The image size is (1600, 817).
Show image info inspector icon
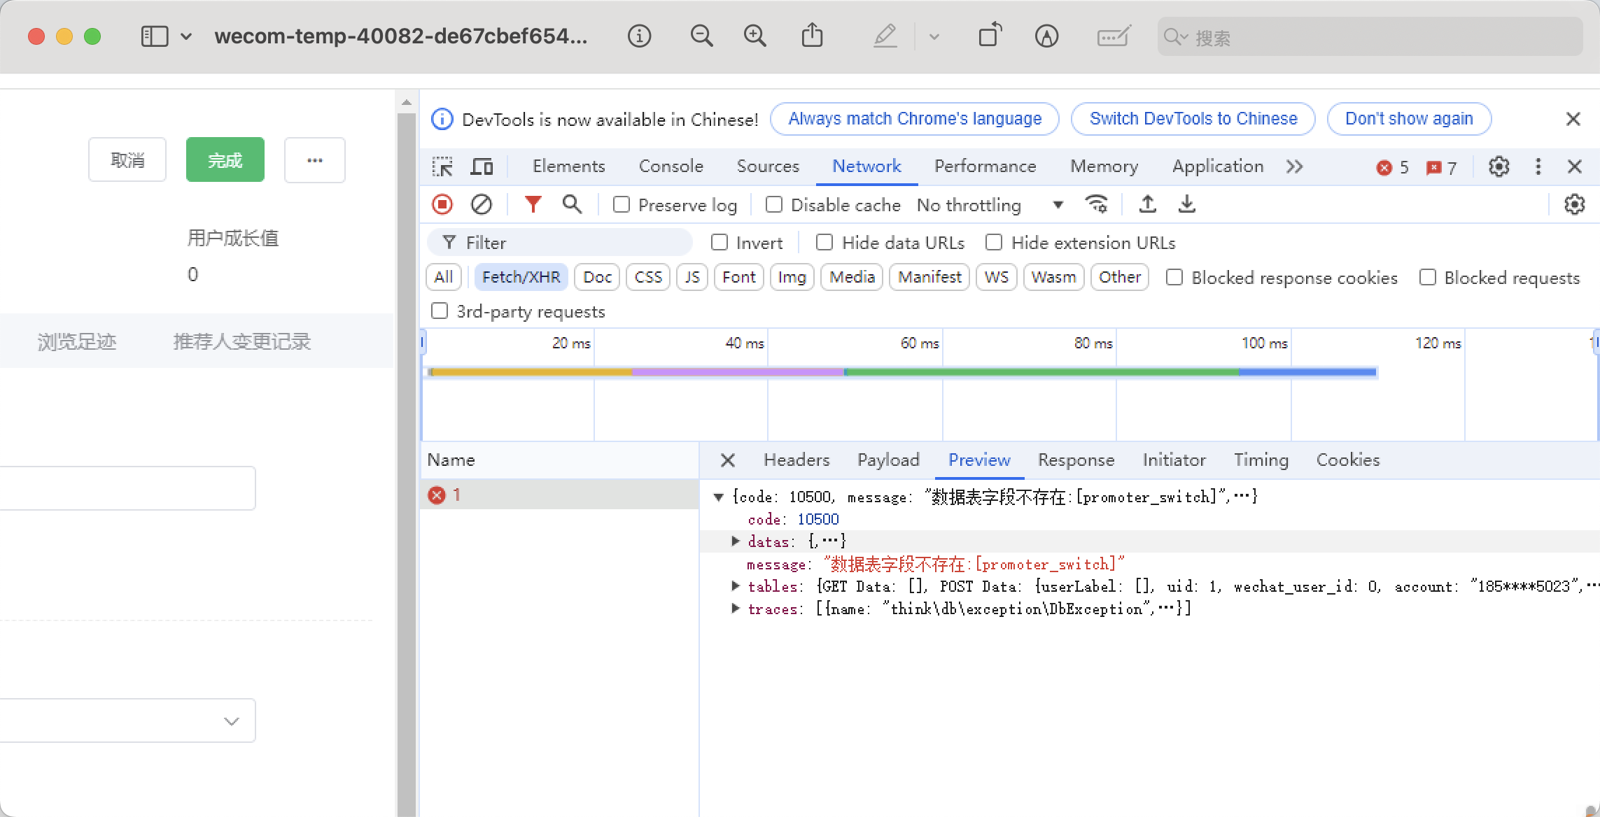pos(639,36)
